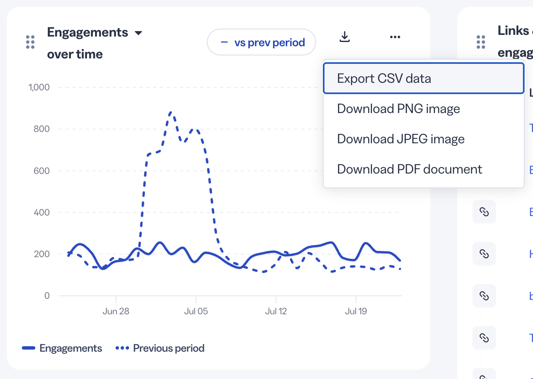Click the first visible link chain icon
Viewport: 533px width, 379px height.
pyautogui.click(x=484, y=212)
